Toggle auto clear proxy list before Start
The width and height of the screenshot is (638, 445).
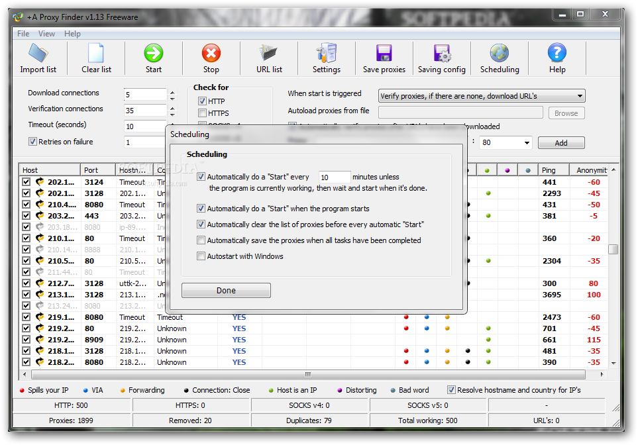click(x=201, y=224)
